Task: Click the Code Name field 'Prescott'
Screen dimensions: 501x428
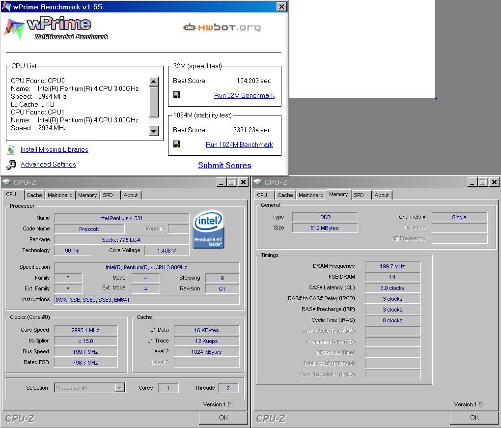Action: [89, 229]
